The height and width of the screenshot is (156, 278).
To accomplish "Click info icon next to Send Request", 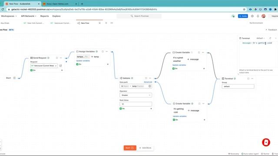I will pos(48,58).
